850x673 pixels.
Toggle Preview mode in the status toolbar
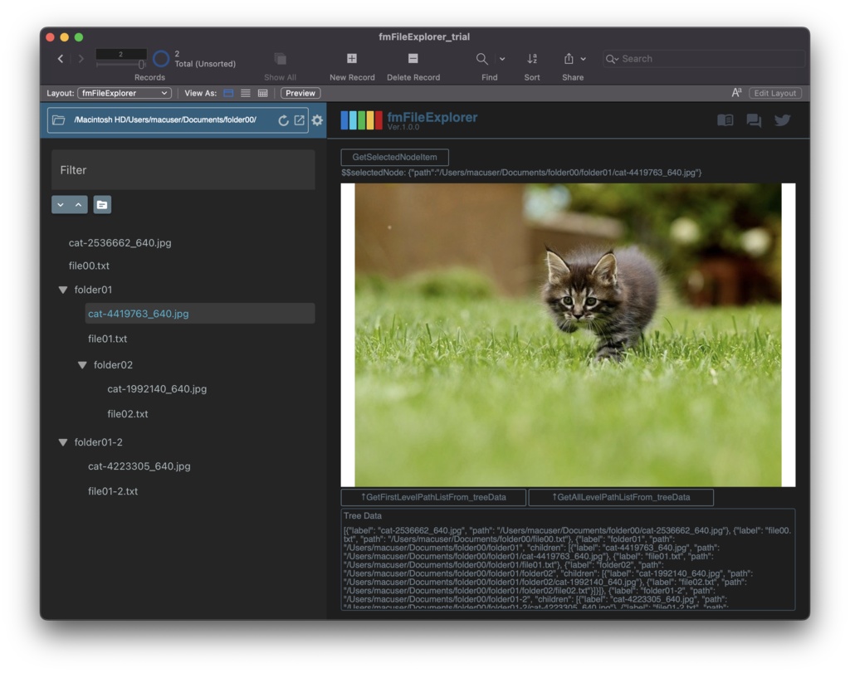point(300,93)
